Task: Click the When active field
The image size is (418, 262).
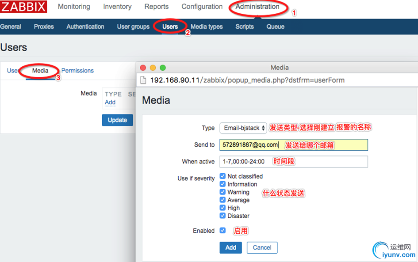Action: click(x=294, y=162)
